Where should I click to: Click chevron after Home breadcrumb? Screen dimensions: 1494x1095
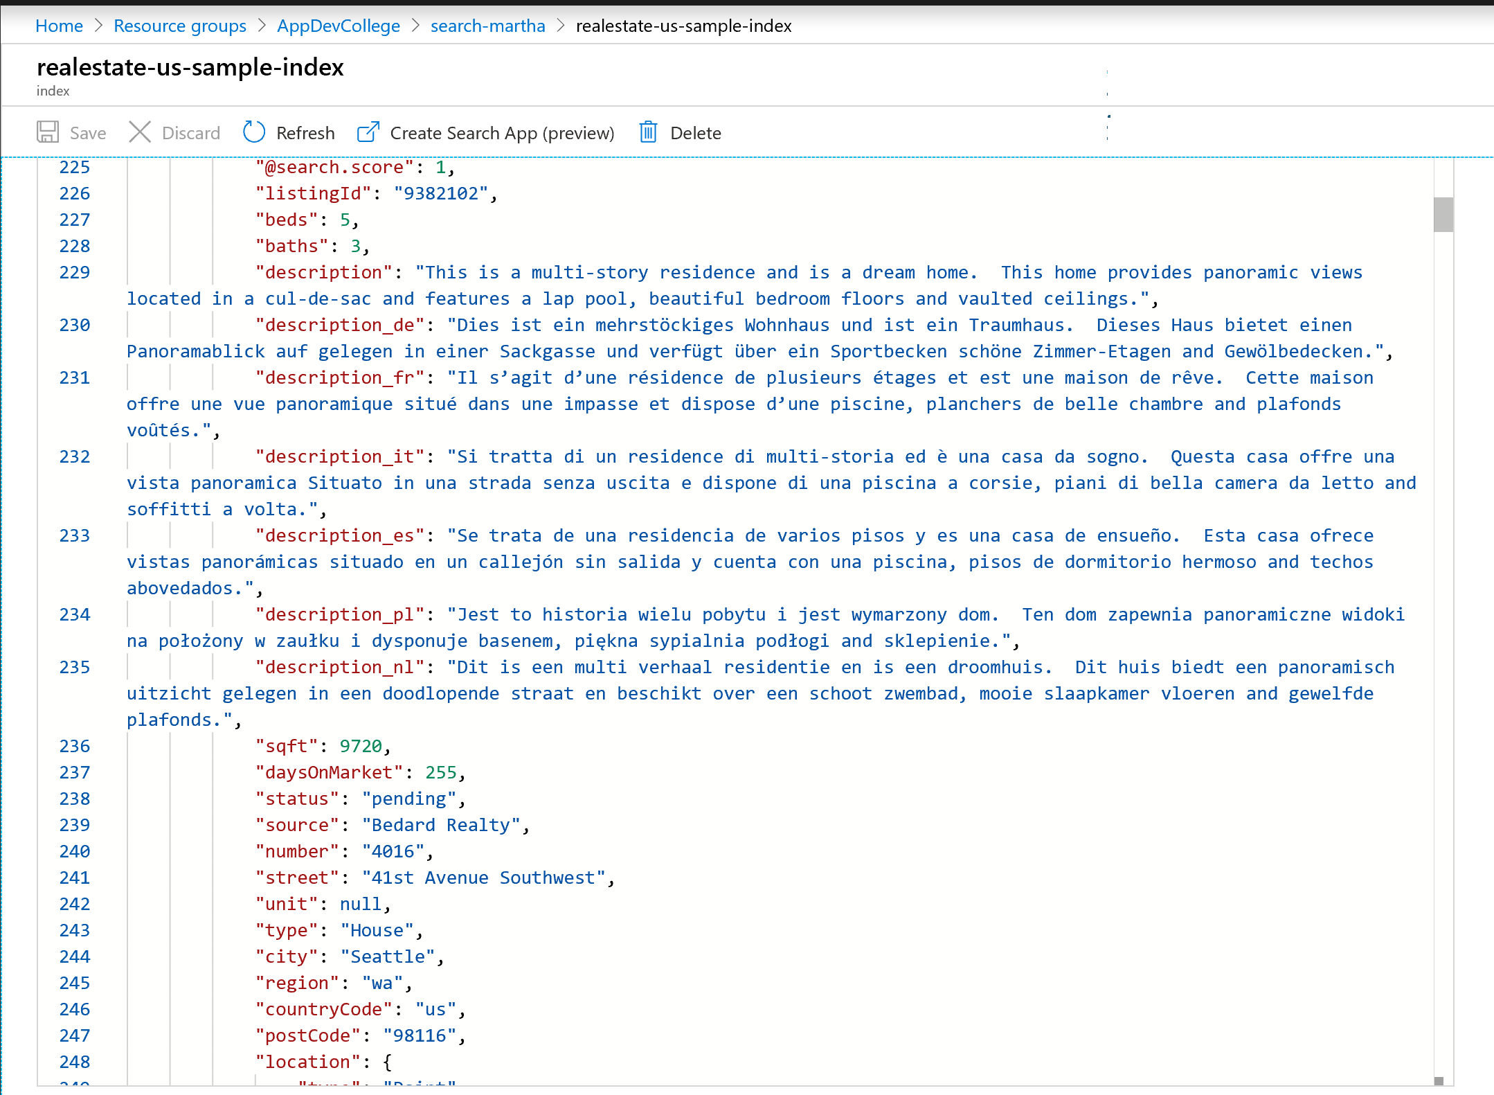pos(98,26)
